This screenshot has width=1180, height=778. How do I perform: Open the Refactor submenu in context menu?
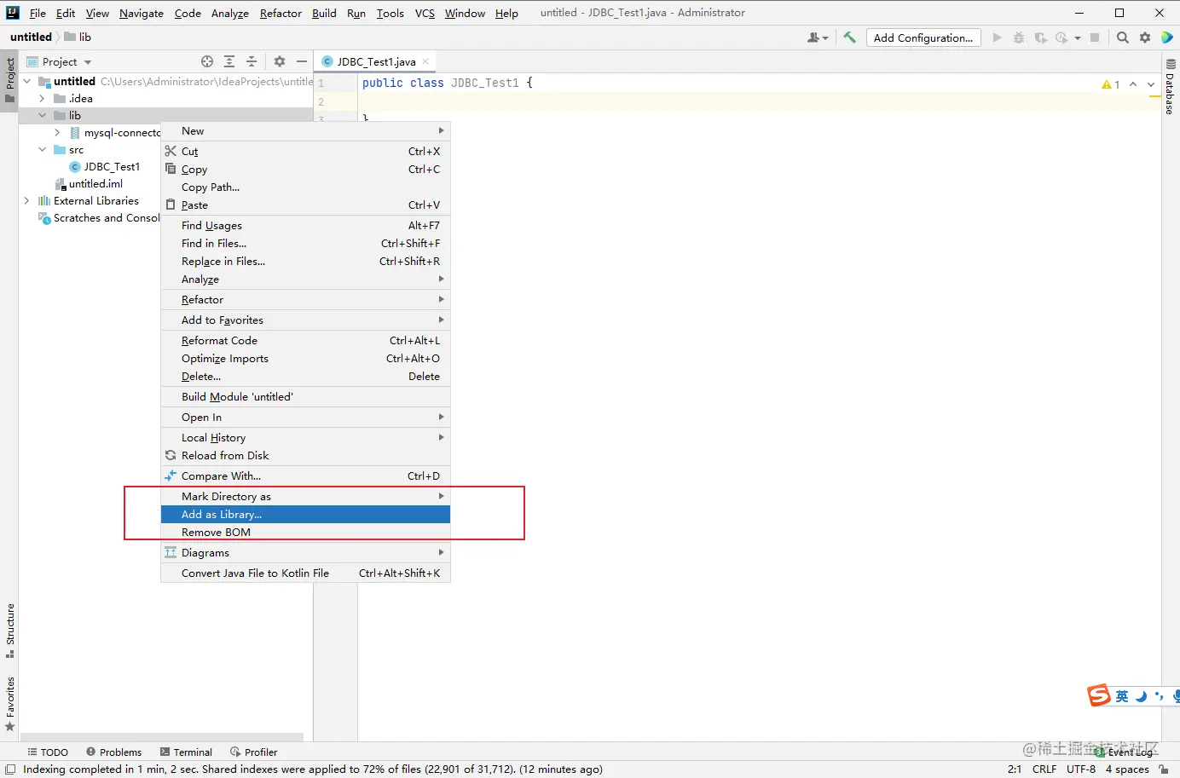coord(305,299)
